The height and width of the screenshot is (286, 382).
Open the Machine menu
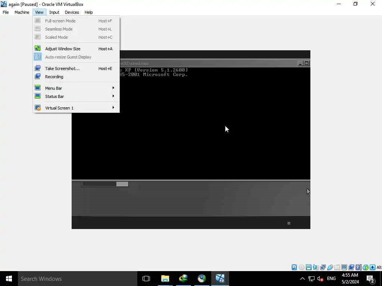pyautogui.click(x=22, y=12)
